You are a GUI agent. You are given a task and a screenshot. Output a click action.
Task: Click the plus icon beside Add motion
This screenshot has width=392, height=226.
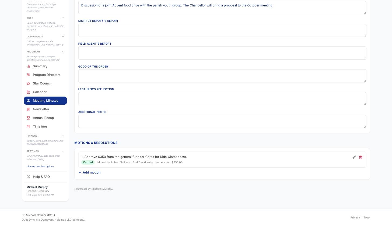point(80,172)
